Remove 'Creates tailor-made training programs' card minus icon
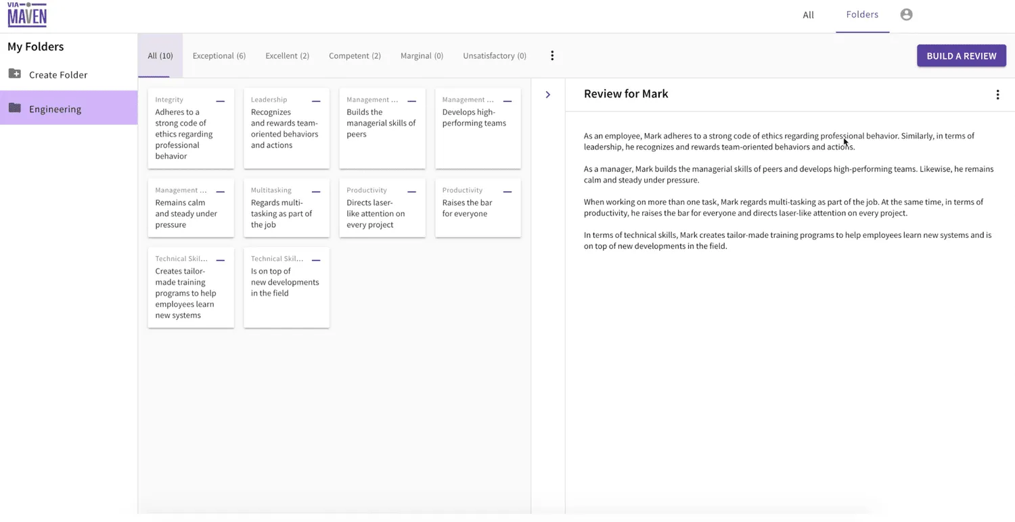The width and height of the screenshot is (1015, 522). (220, 259)
